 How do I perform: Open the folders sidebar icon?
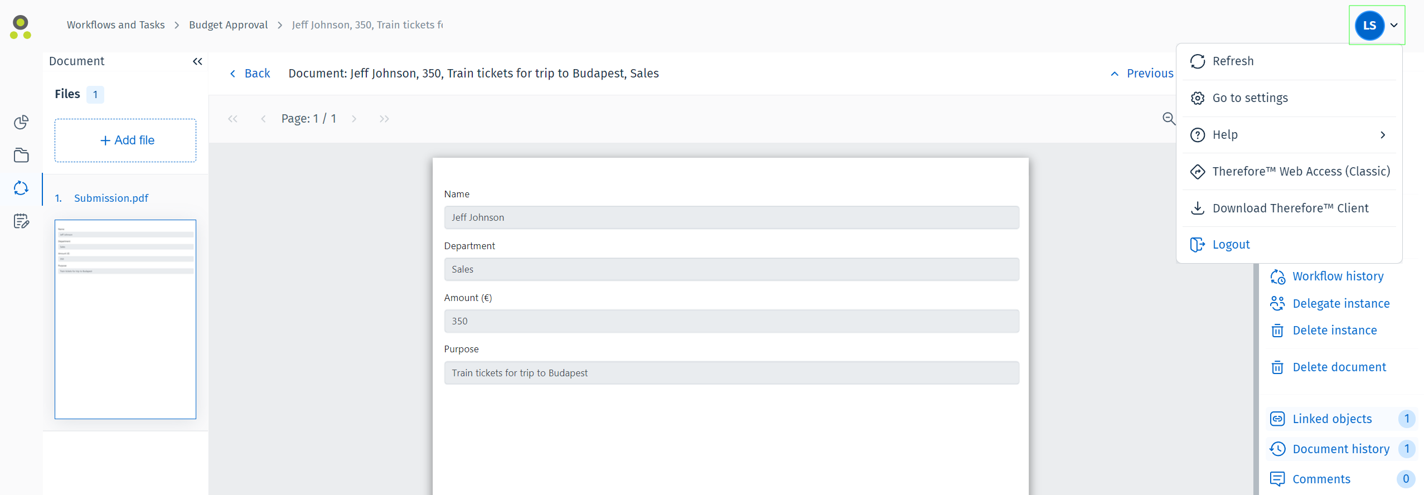[x=21, y=156]
